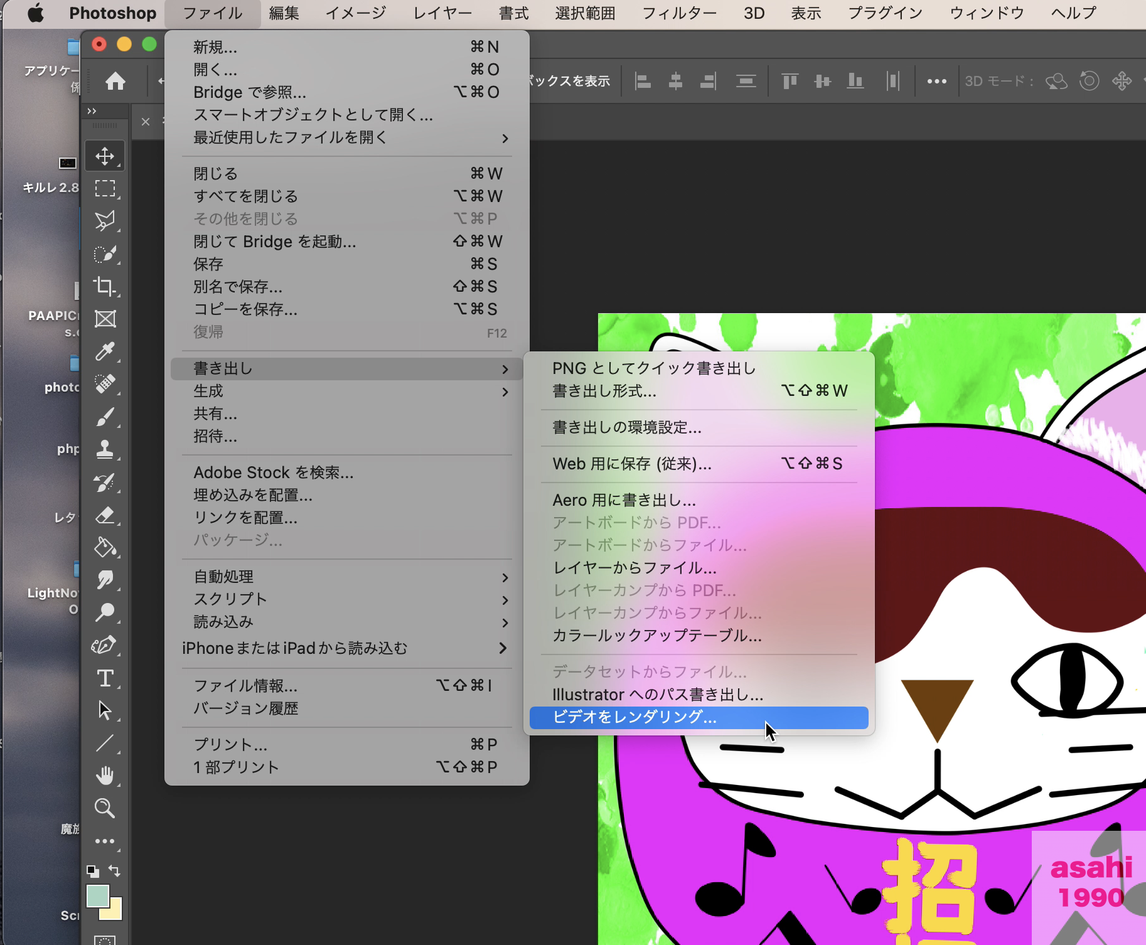The width and height of the screenshot is (1146, 945).
Task: Expand the 生成 submenu
Action: (x=346, y=391)
